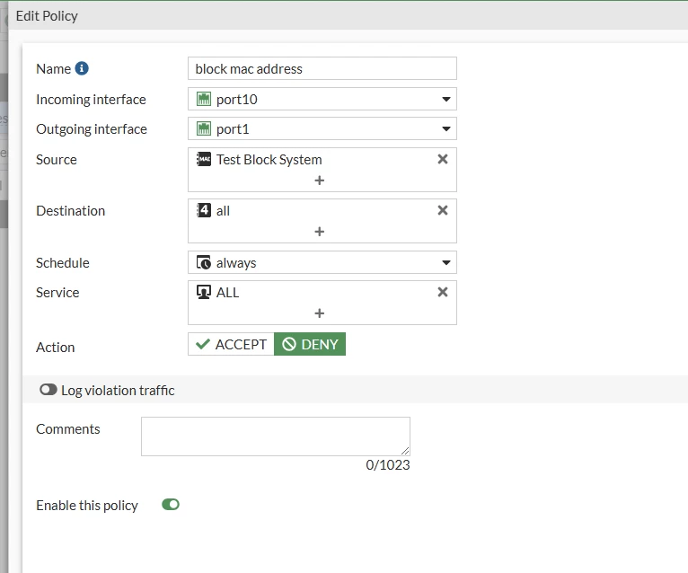Click the Comments label
This screenshot has height=573, width=688.
(x=68, y=429)
